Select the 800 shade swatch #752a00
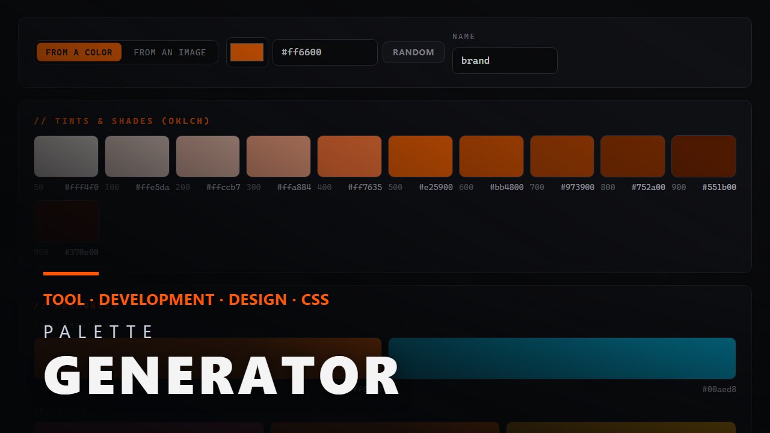Viewport: 770px width, 433px height. click(633, 156)
